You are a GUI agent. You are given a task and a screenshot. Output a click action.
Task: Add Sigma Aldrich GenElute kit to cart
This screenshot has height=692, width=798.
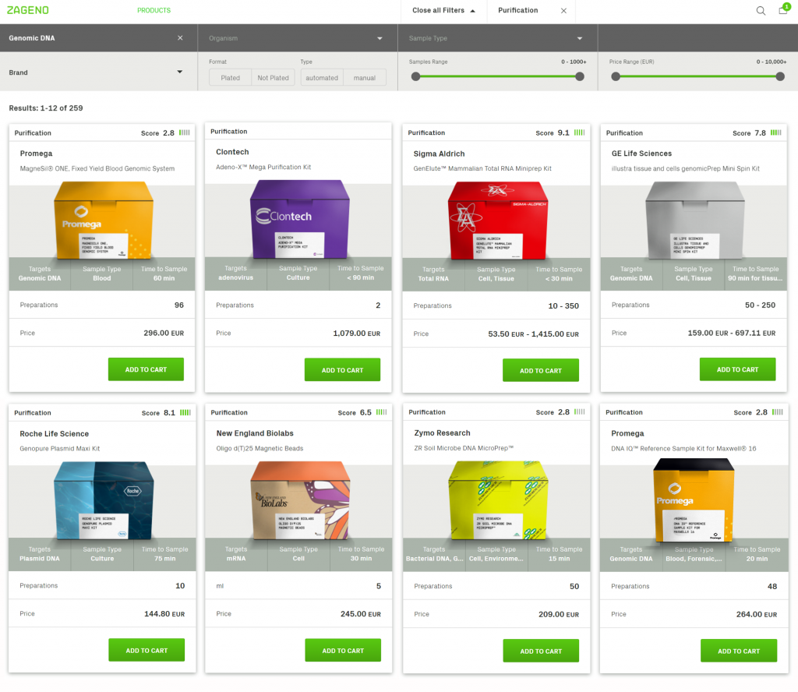pyautogui.click(x=541, y=370)
